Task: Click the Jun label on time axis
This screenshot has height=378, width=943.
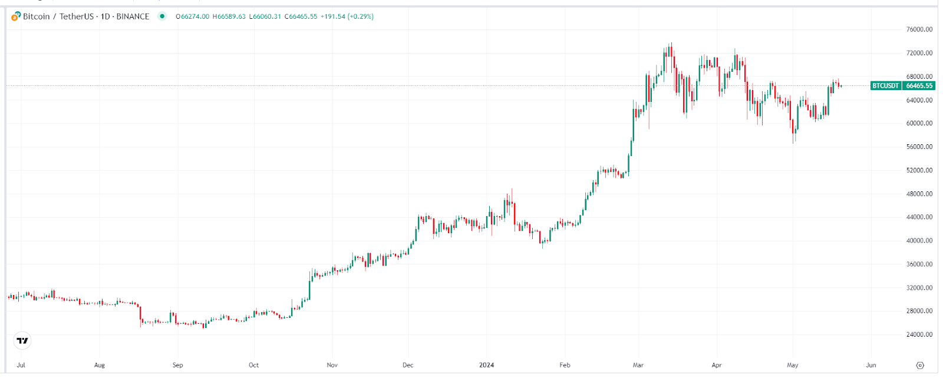Action: [x=871, y=365]
